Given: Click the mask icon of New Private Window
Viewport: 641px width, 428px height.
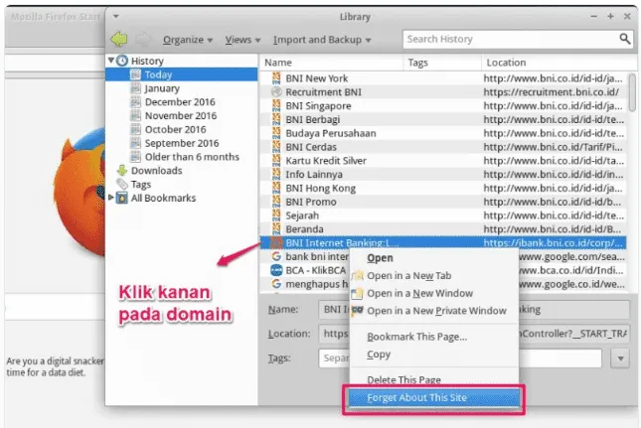Looking at the screenshot, I should [x=358, y=311].
